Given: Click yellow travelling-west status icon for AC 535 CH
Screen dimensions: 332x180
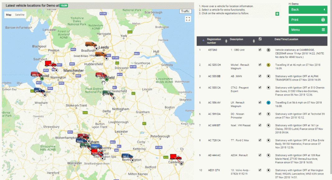Looking at the screenshot, I should [x=268, y=65].
